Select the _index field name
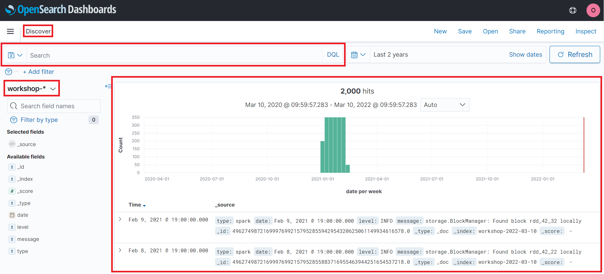This screenshot has height=274, width=604. click(25, 179)
